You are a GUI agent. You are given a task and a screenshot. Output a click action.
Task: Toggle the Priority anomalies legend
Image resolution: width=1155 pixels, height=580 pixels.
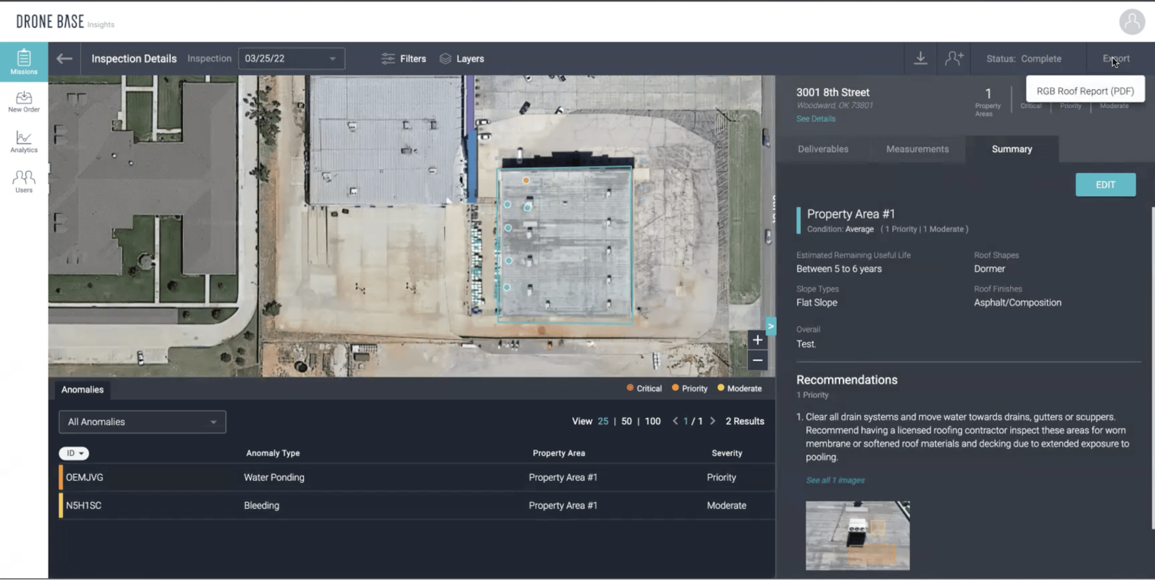pyautogui.click(x=689, y=388)
